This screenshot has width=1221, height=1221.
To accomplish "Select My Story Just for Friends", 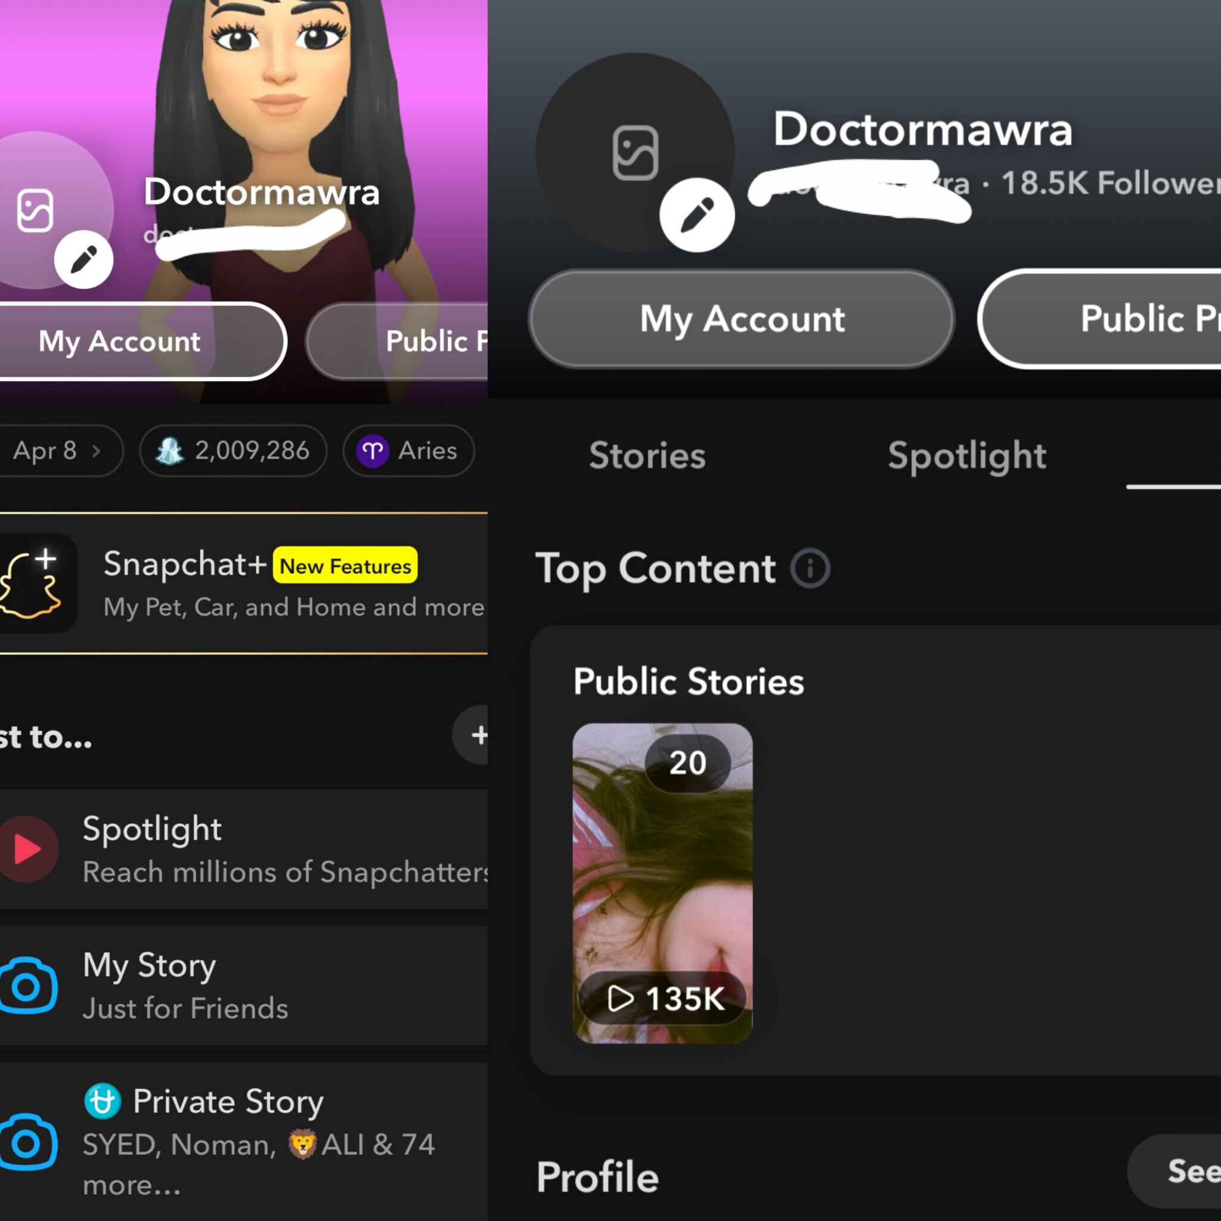I will (x=244, y=986).
